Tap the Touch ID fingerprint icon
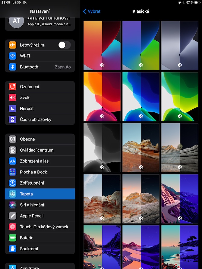 click(13, 227)
